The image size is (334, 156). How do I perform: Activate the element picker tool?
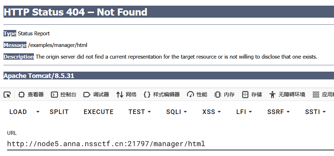[x=7, y=95]
